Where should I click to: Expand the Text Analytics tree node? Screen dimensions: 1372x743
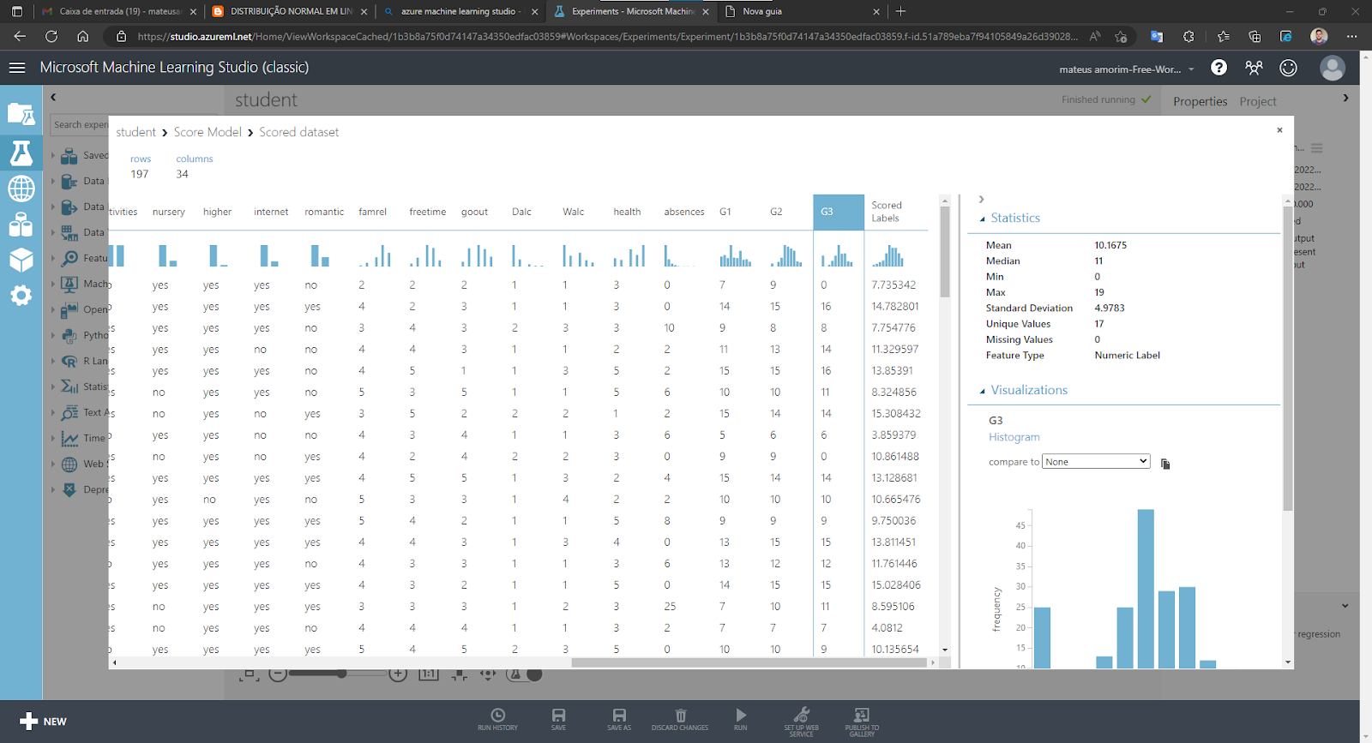click(53, 413)
